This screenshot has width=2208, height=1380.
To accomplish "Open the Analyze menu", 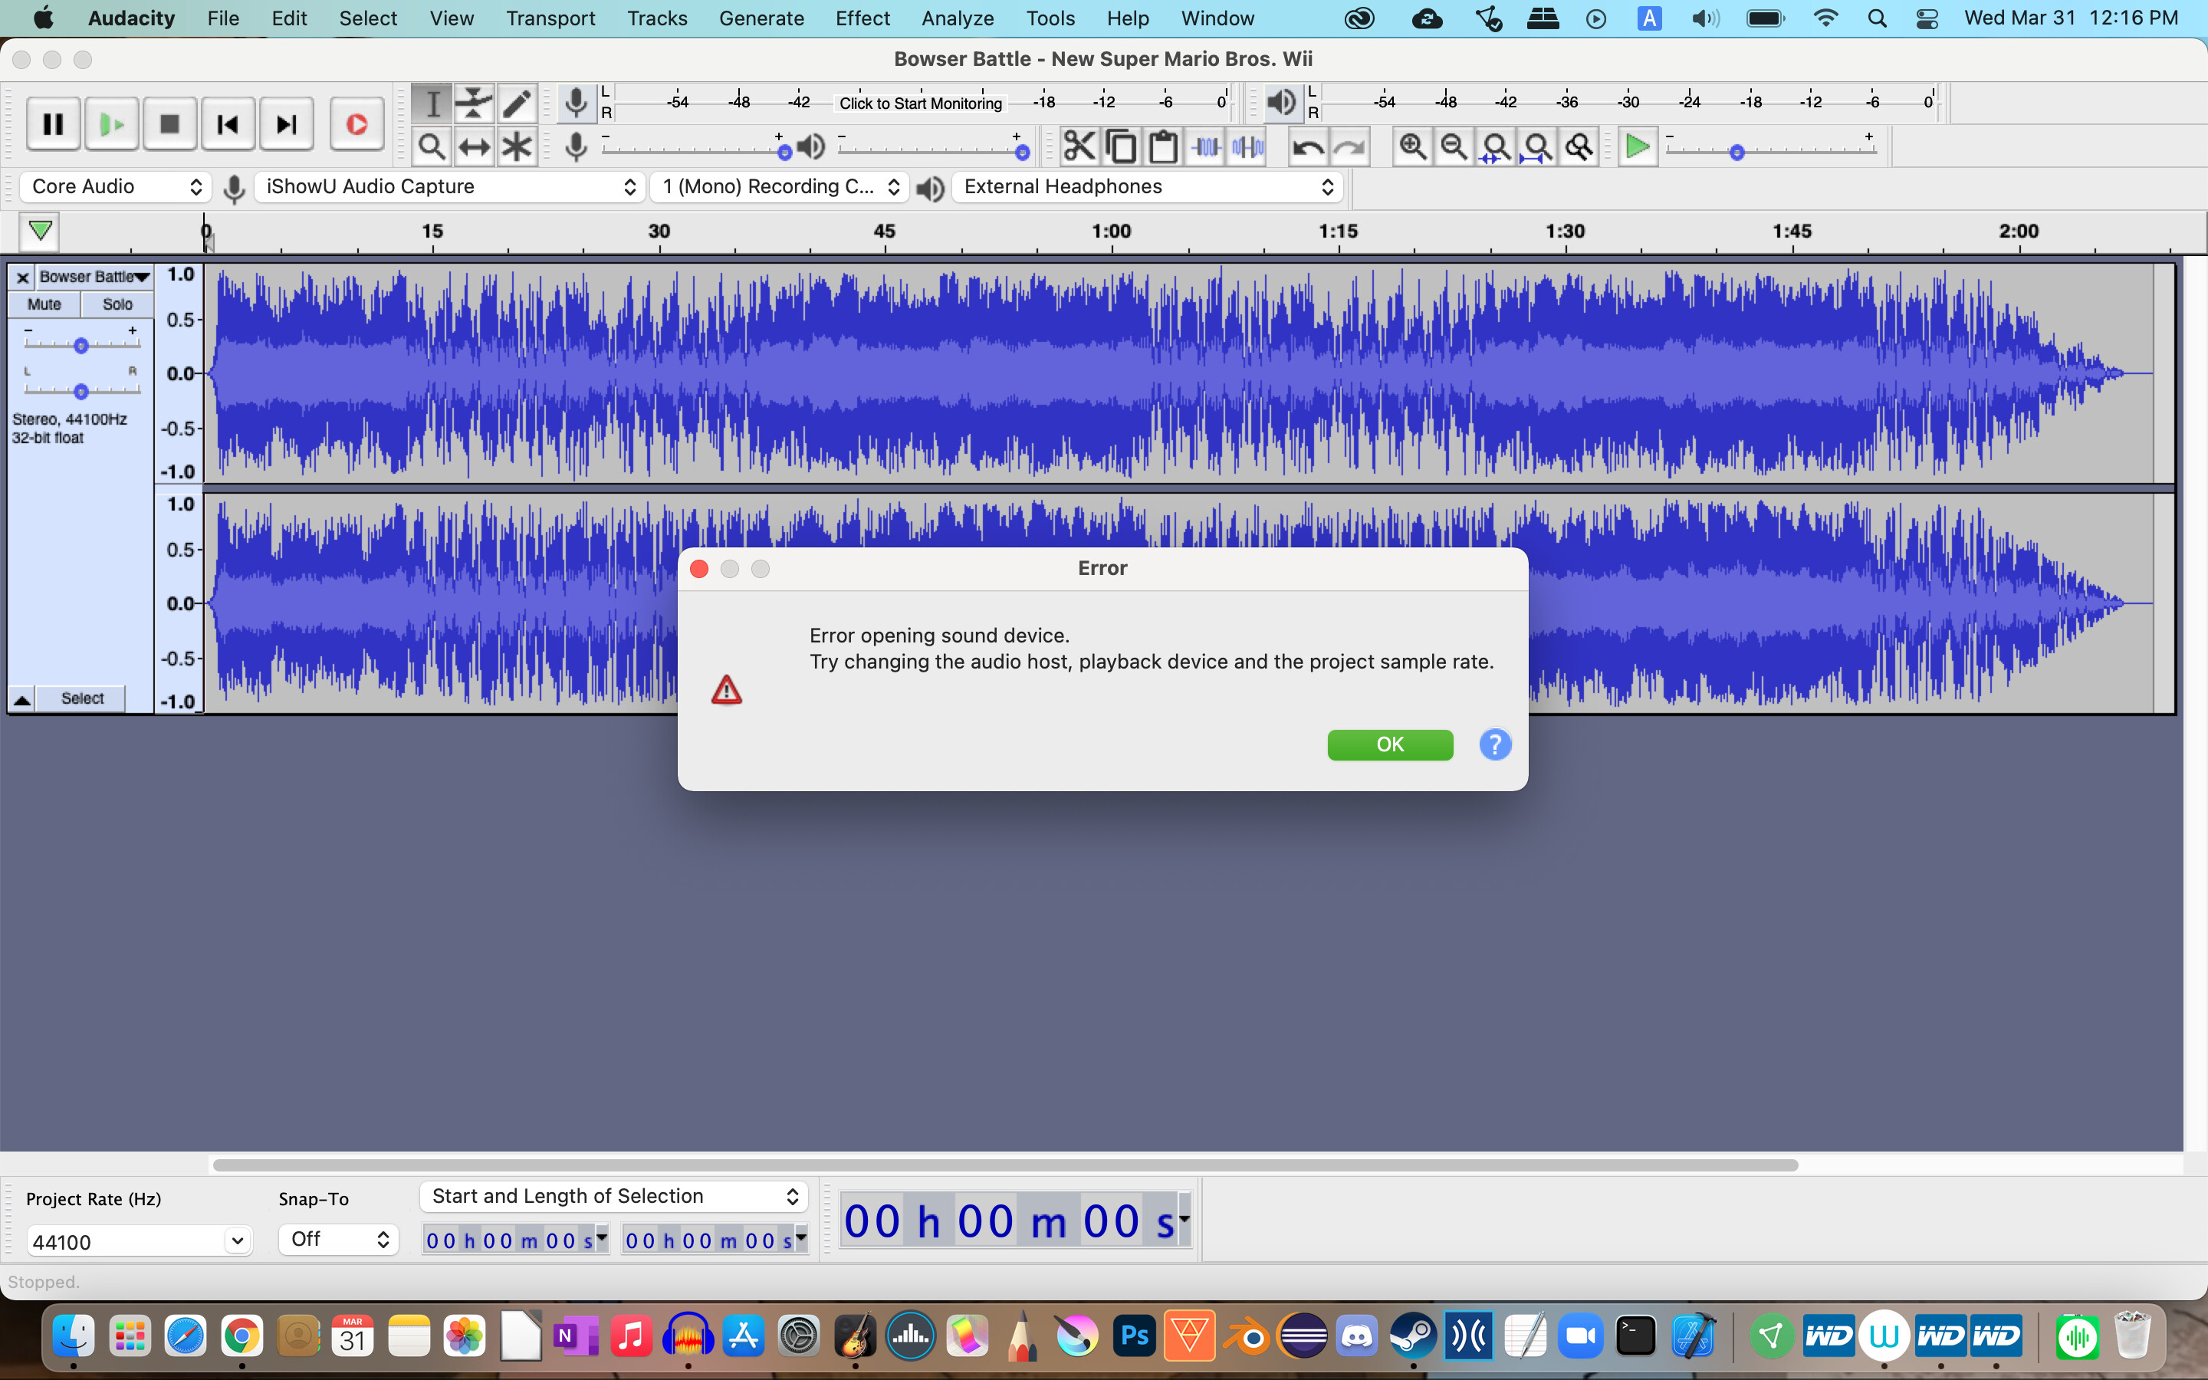I will tap(957, 18).
